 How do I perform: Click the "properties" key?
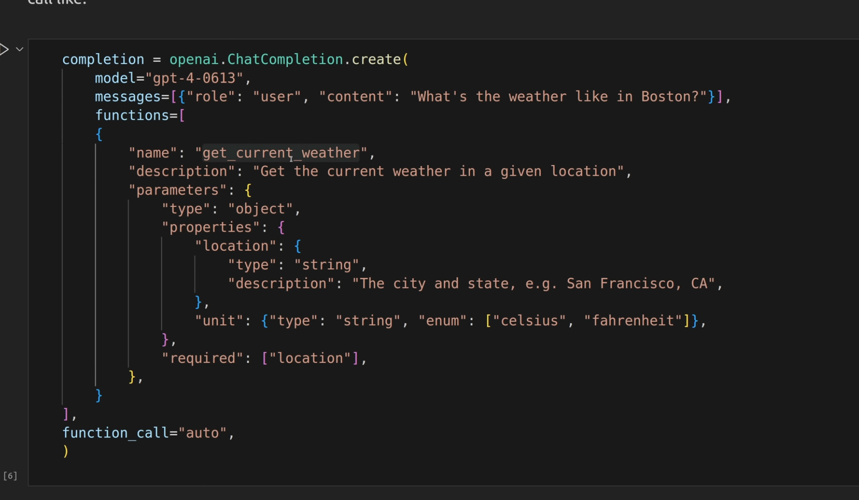(x=210, y=228)
